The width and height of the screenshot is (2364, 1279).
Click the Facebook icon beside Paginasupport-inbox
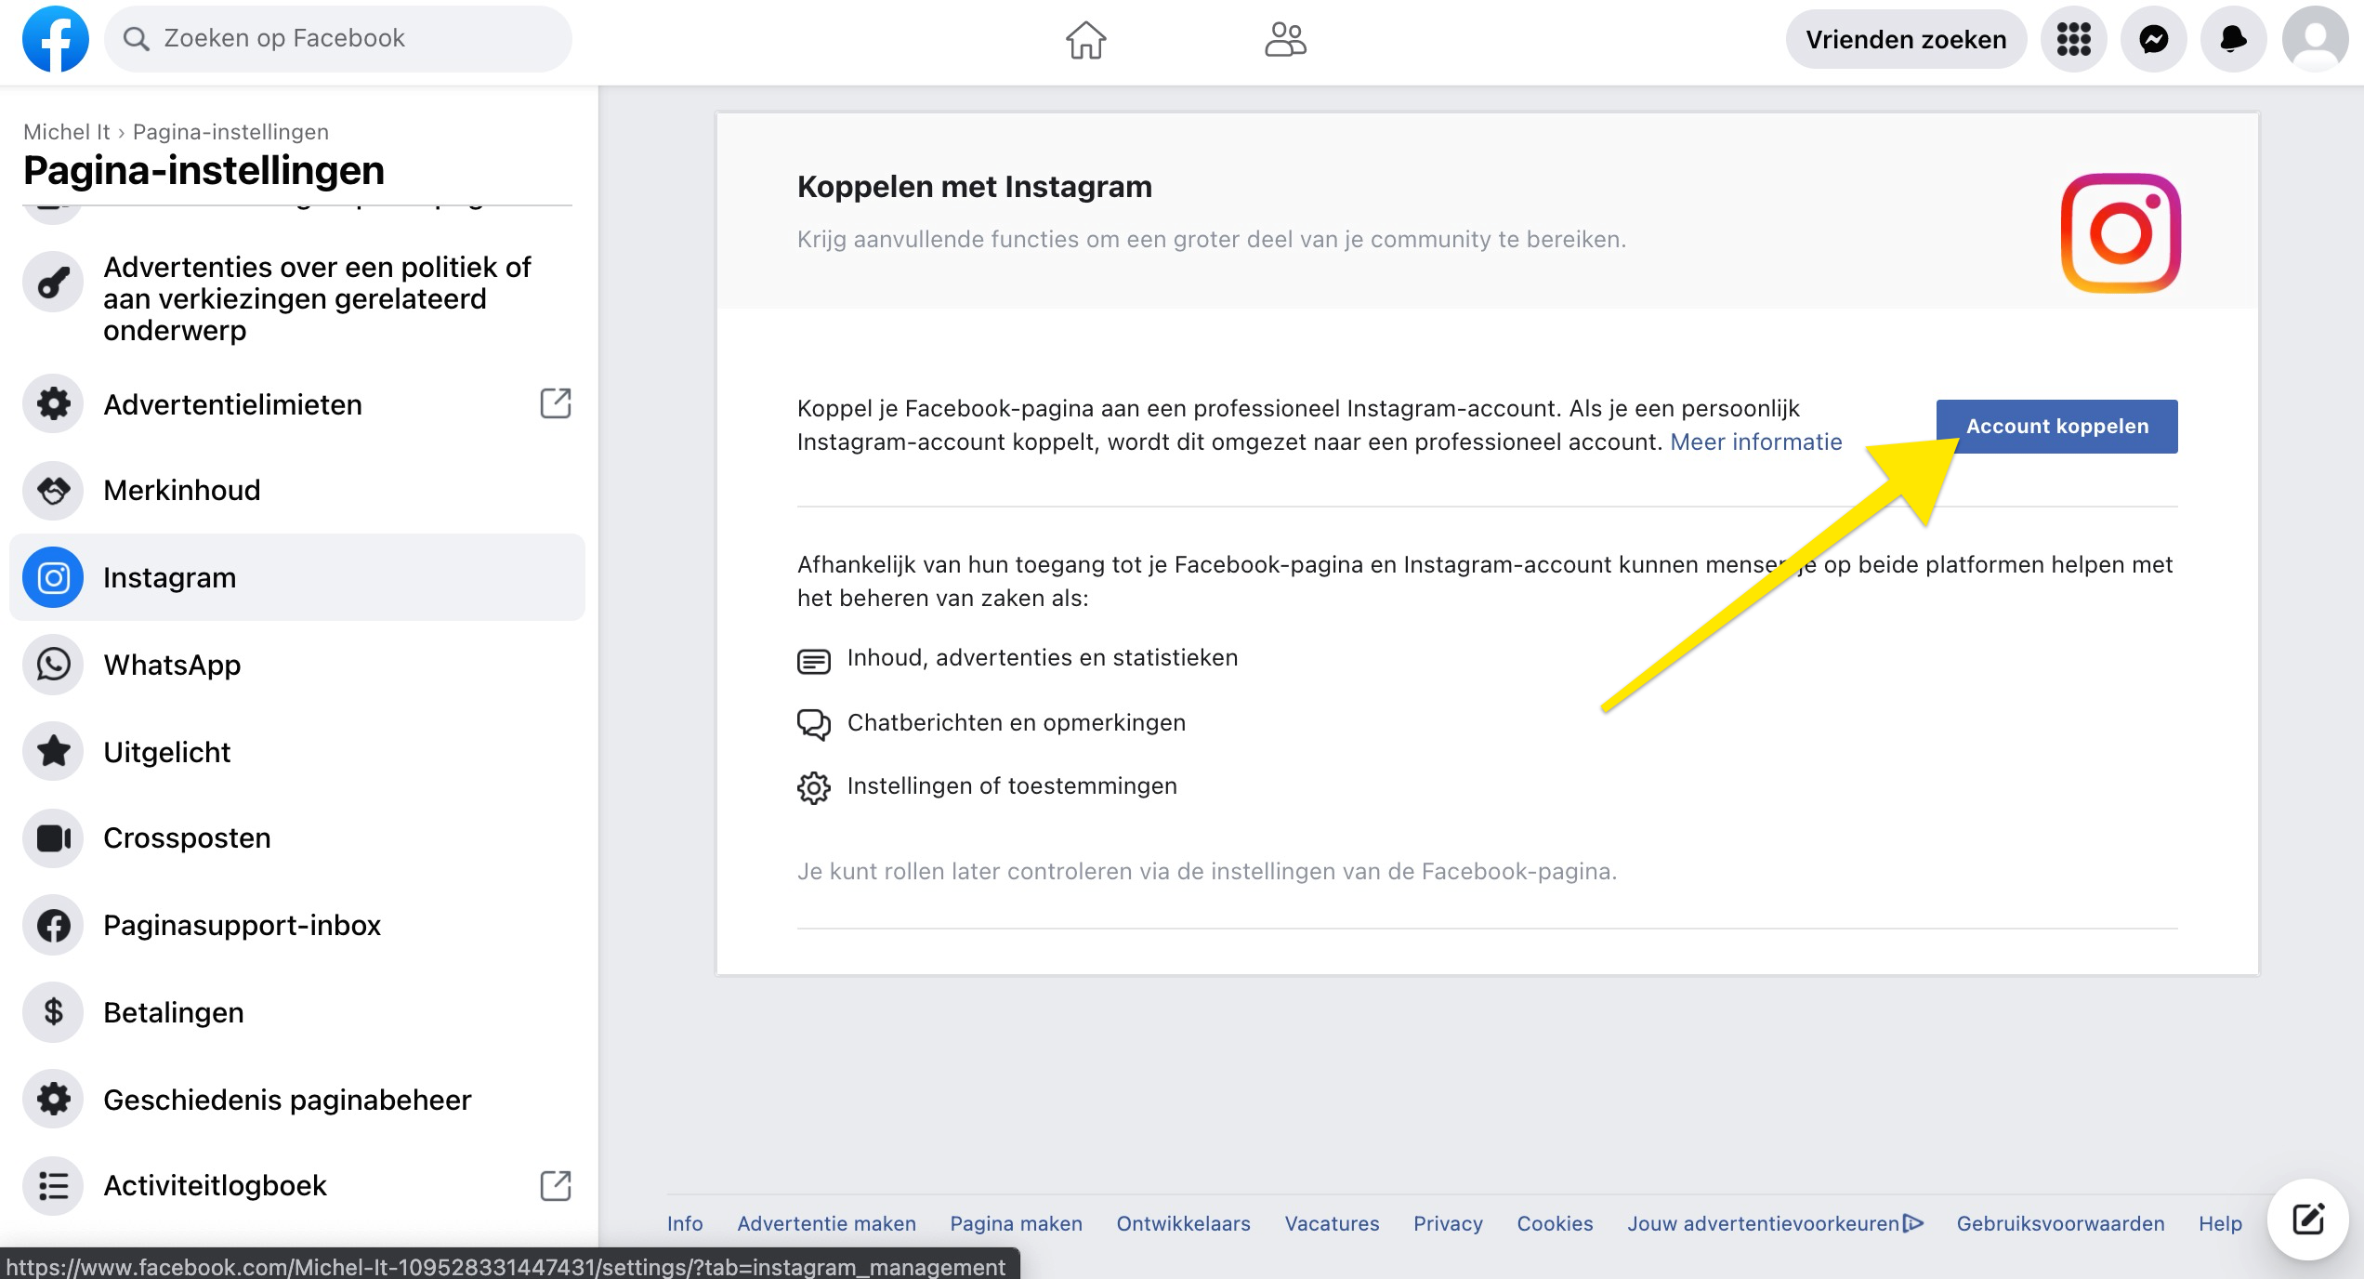coord(53,925)
